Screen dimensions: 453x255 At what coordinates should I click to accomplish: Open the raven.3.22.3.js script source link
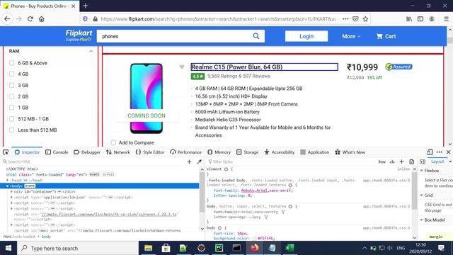[x=109, y=214]
